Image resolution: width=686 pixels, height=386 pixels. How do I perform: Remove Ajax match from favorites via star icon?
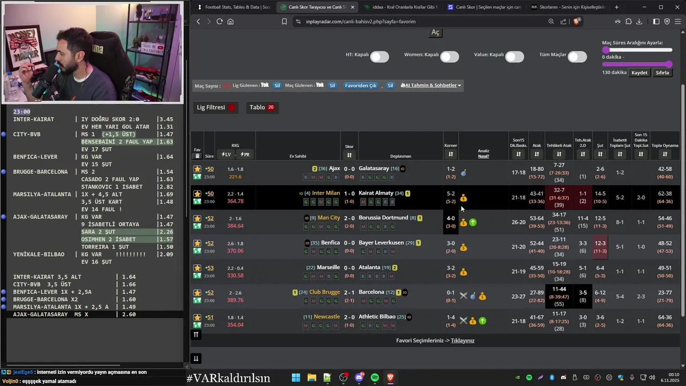pos(197,169)
